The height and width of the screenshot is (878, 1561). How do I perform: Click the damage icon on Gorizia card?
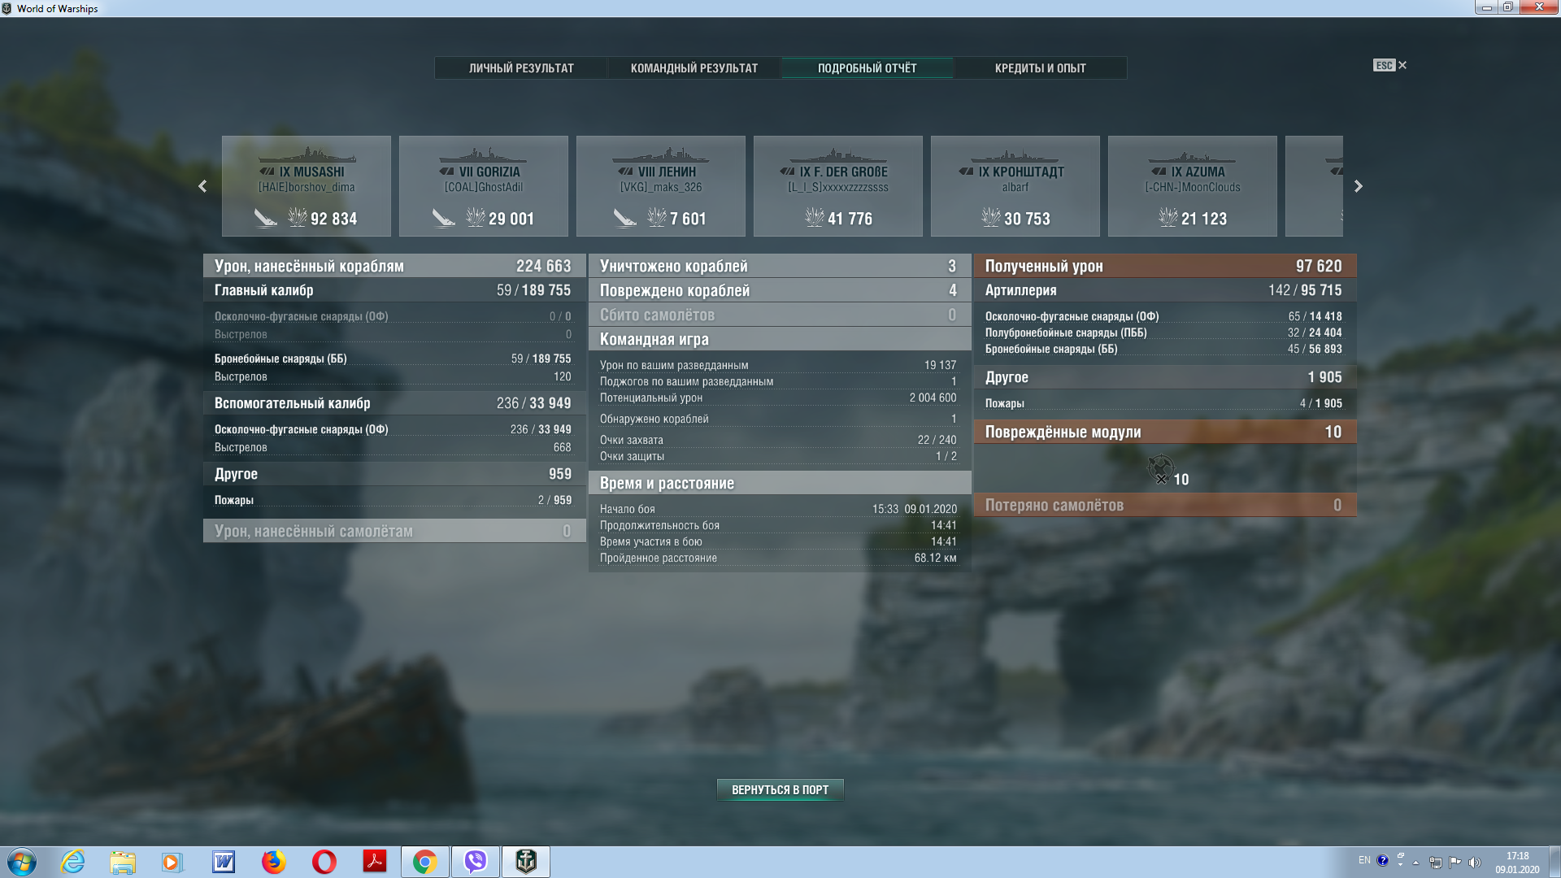[x=476, y=217]
